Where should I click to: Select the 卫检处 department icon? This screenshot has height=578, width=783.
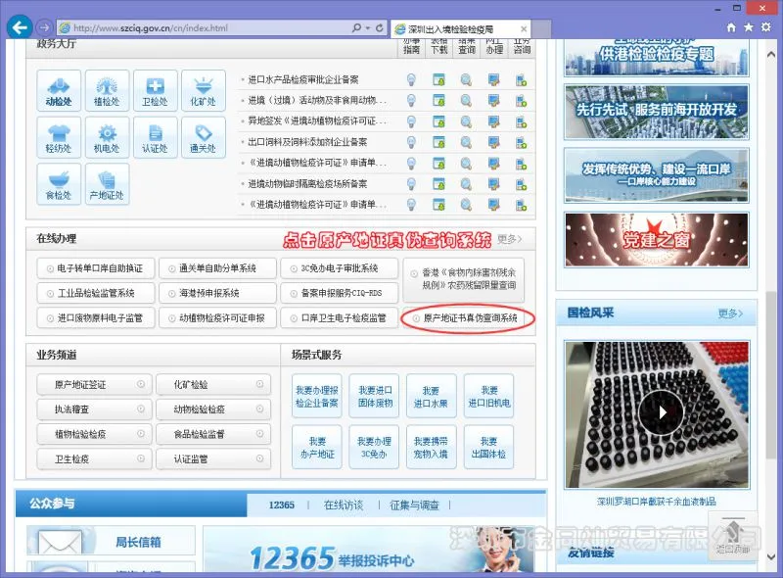tap(155, 90)
